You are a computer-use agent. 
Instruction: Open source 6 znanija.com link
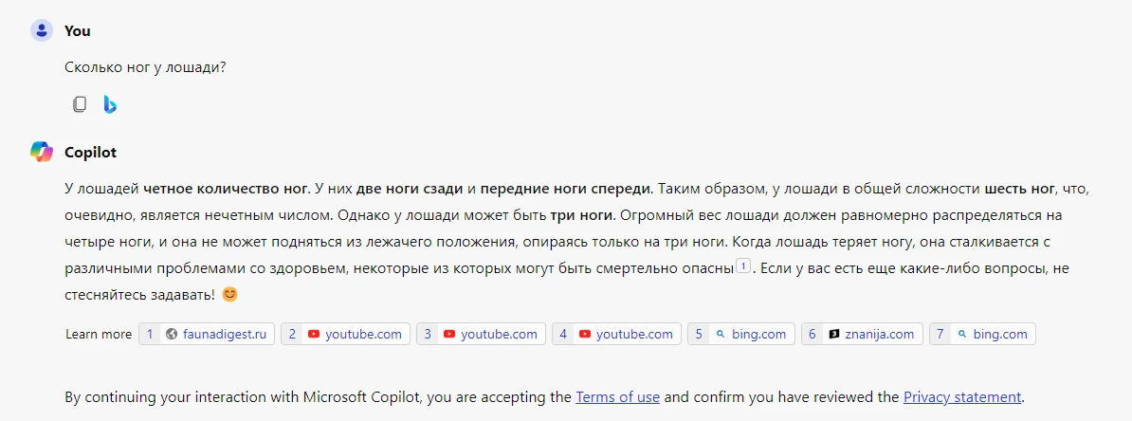point(862,334)
